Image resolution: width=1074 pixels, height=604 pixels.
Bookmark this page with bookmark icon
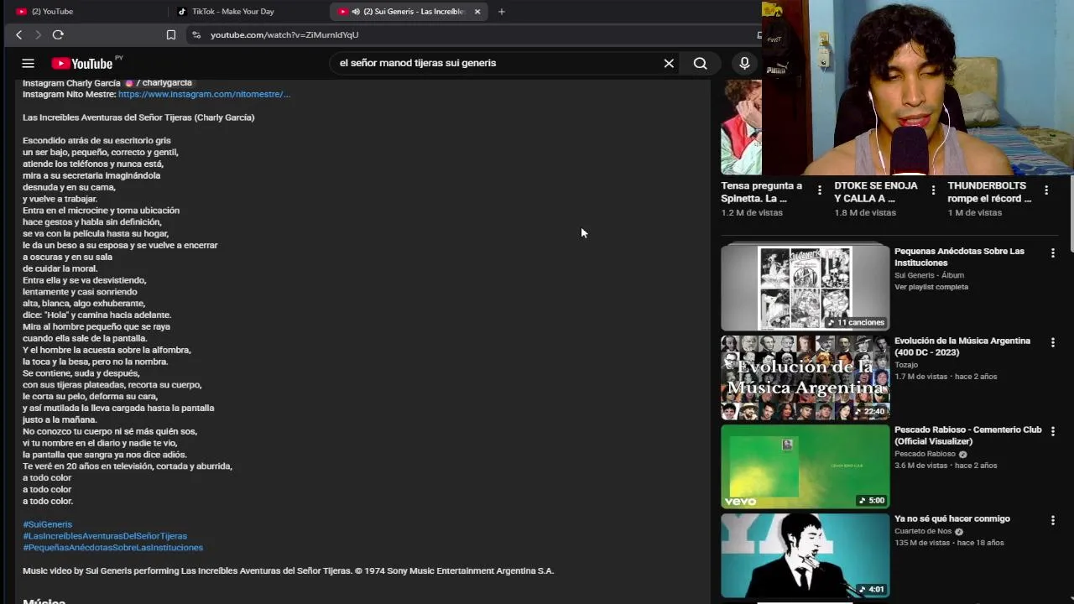171,34
